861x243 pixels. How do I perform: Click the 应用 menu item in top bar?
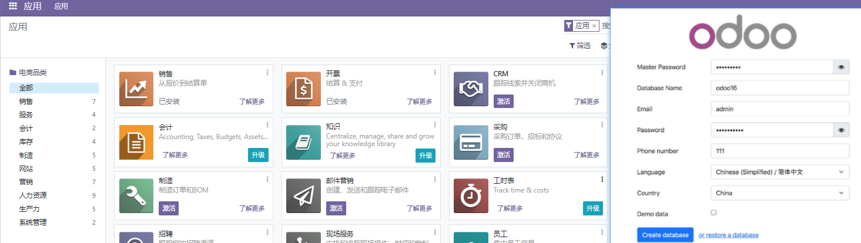[61, 6]
